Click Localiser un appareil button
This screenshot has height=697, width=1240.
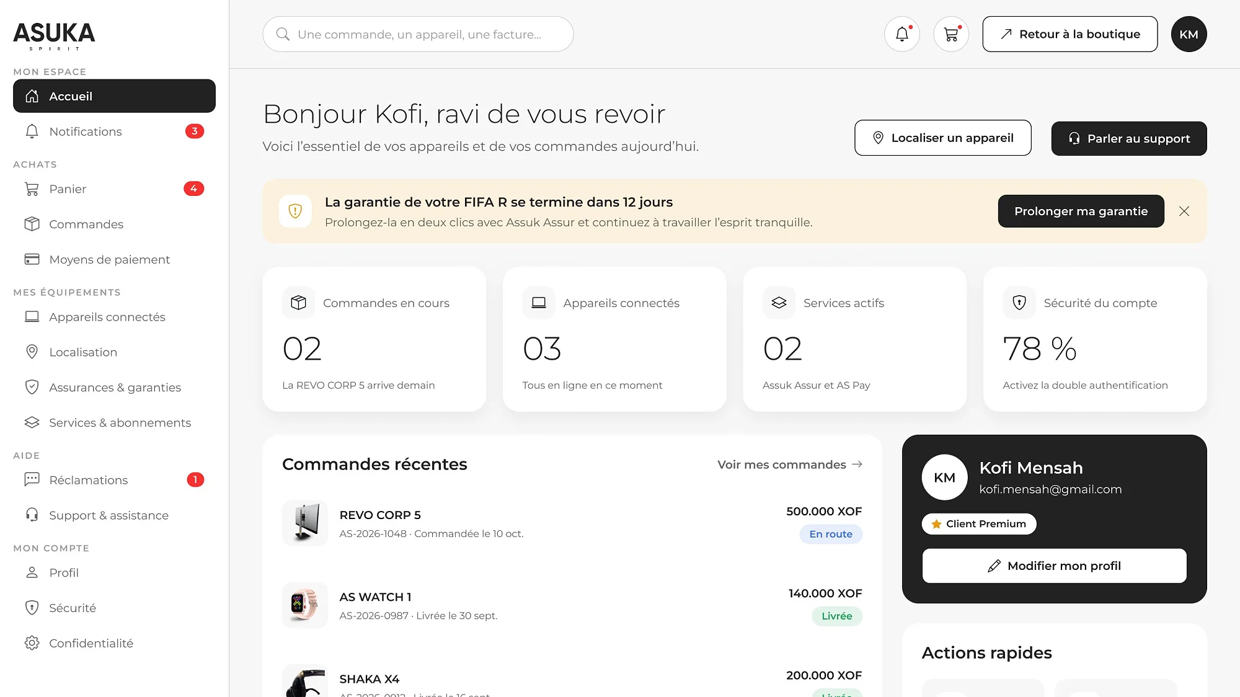click(x=942, y=138)
